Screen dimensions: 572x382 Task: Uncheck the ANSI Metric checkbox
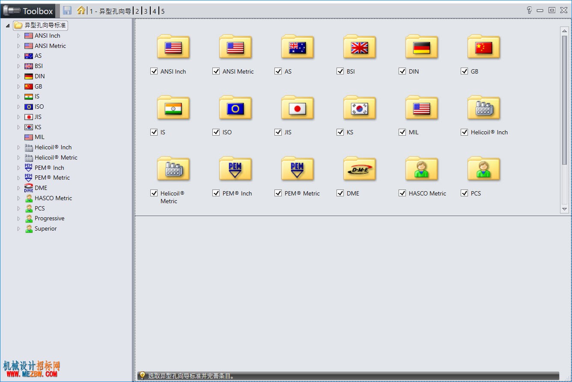pyautogui.click(x=216, y=71)
